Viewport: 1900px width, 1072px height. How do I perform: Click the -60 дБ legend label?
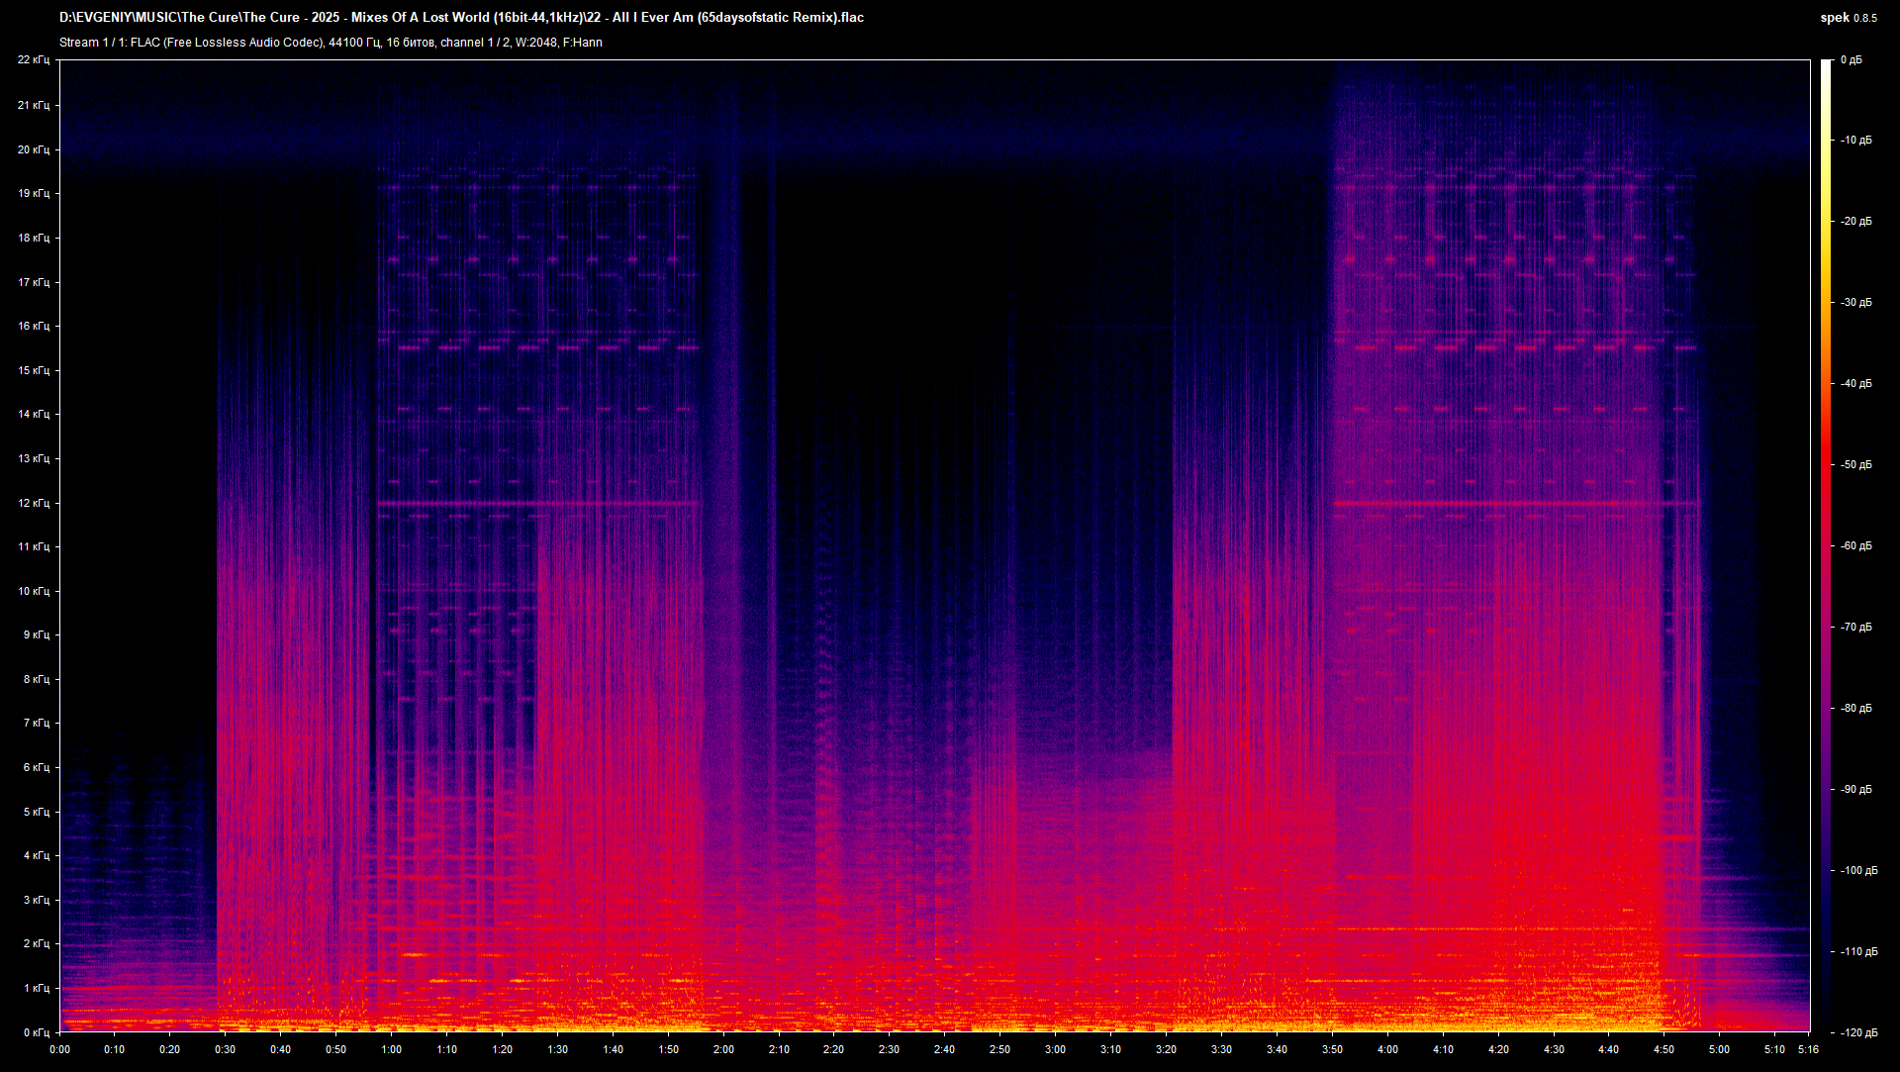pyautogui.click(x=1857, y=544)
